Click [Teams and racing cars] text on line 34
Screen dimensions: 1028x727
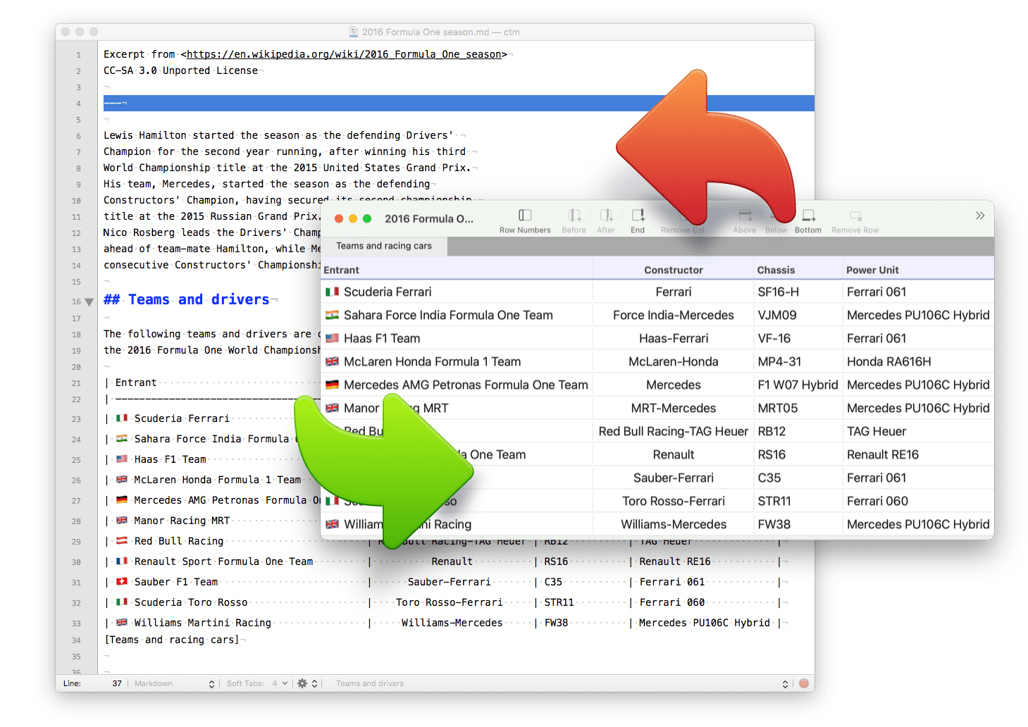pyautogui.click(x=172, y=640)
